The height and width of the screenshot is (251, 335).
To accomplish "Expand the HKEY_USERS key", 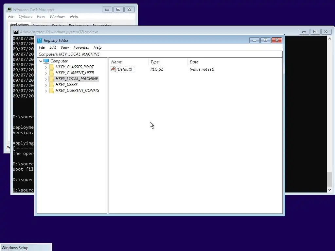I will pyautogui.click(x=46, y=85).
